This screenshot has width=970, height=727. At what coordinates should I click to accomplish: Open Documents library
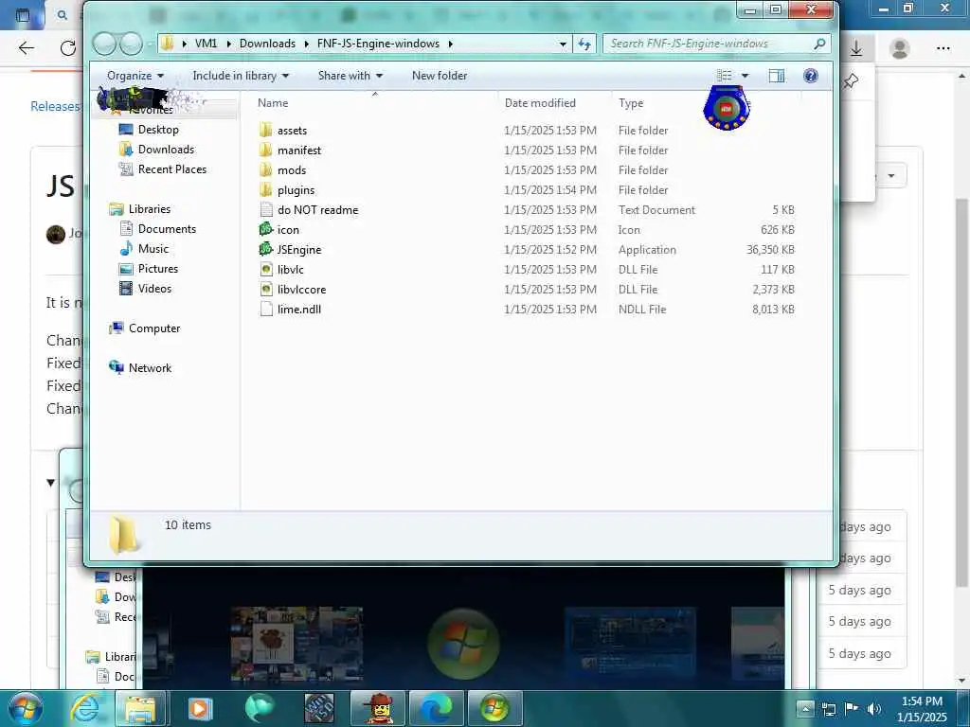tap(167, 229)
